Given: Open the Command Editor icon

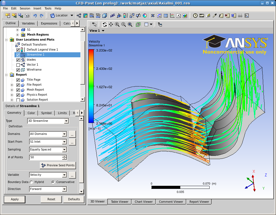Looking at the screenshot, I should pos(246,16).
